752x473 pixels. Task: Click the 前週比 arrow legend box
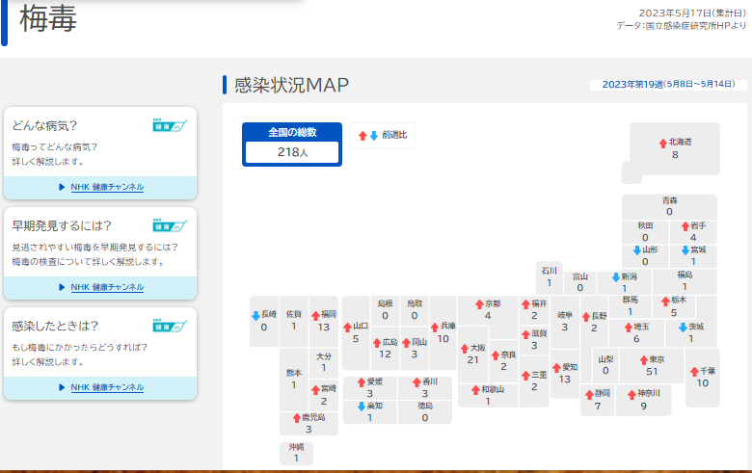(x=383, y=135)
